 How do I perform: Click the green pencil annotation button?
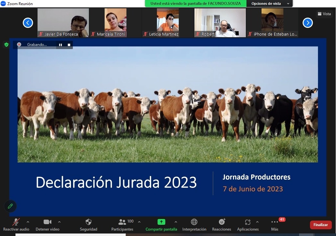(x=10, y=206)
